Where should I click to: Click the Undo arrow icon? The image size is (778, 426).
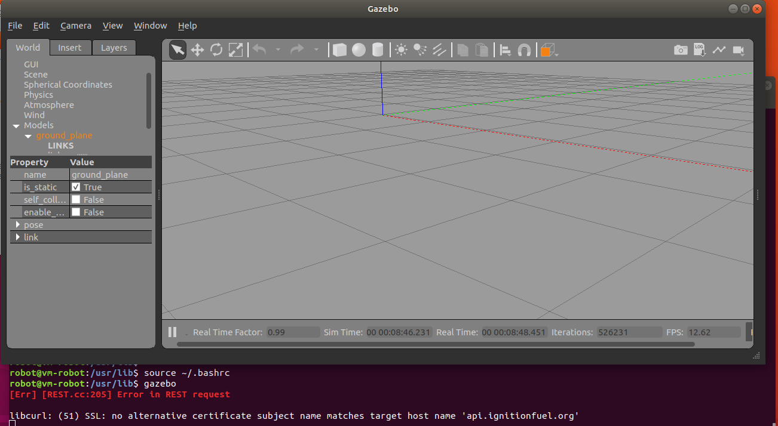259,50
